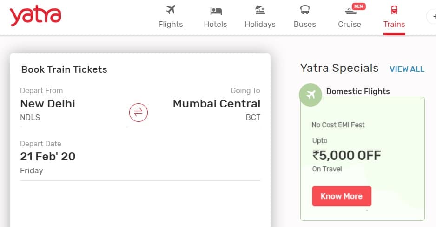This screenshot has width=436, height=227.
Task: Click the ship icon above Cruise
Action: (x=350, y=11)
